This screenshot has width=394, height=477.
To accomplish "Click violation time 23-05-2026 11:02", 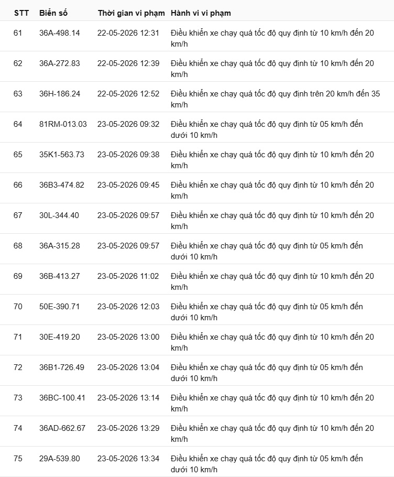I will click(128, 276).
